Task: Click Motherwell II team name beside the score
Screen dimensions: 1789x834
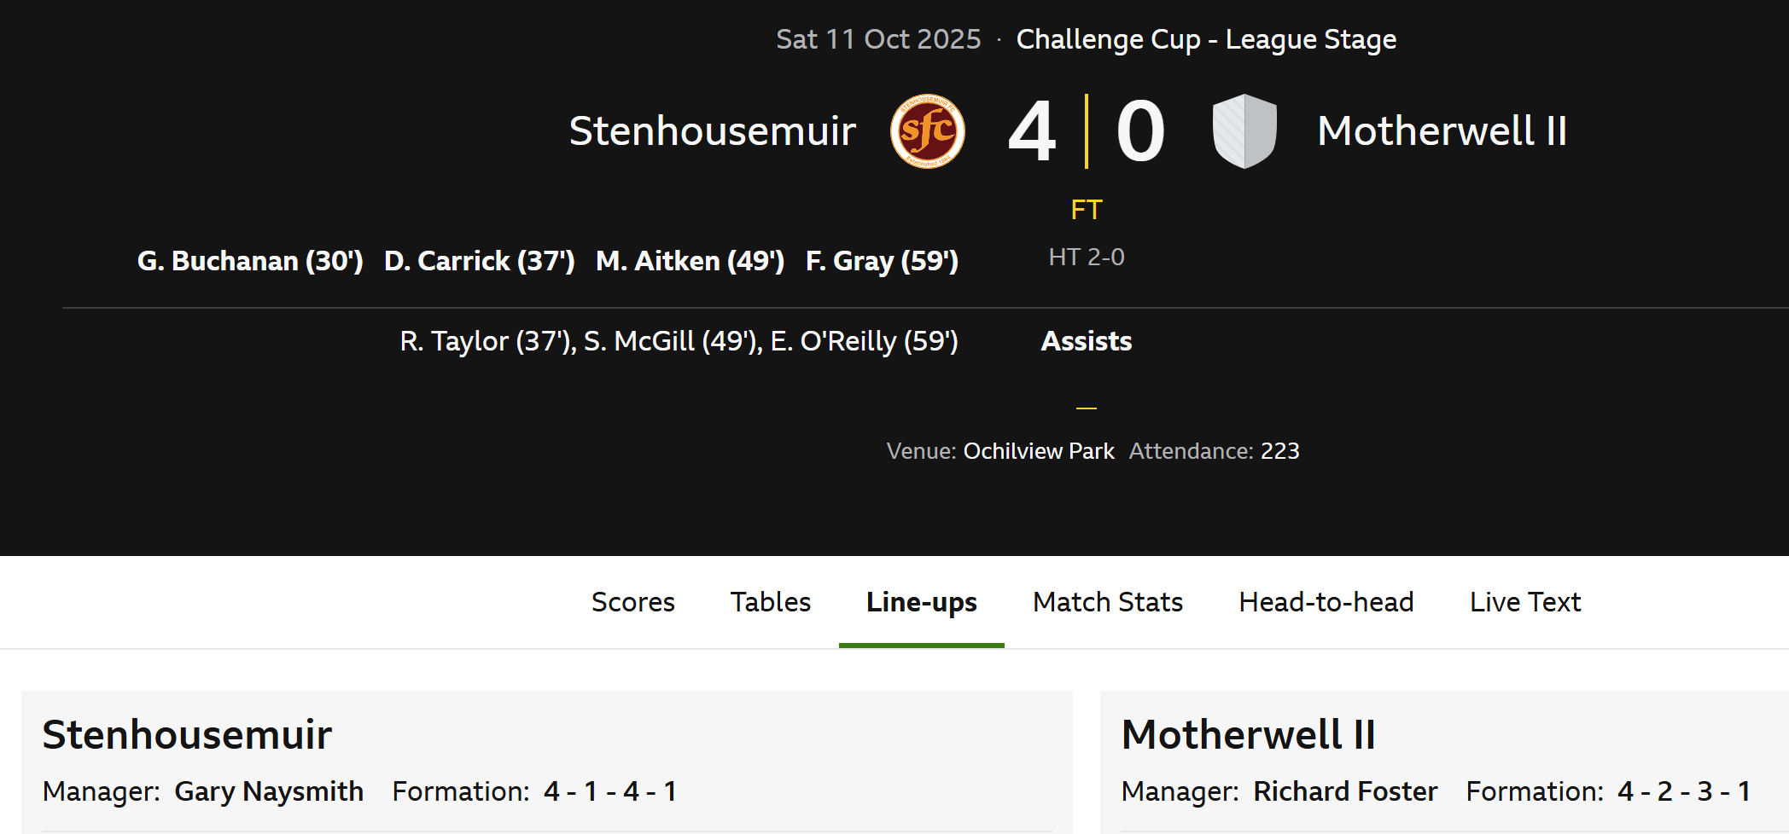Action: click(1442, 131)
